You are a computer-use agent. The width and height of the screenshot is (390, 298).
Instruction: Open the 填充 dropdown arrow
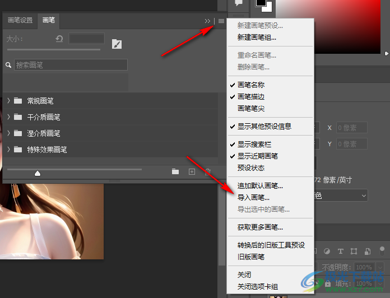click(x=380, y=283)
